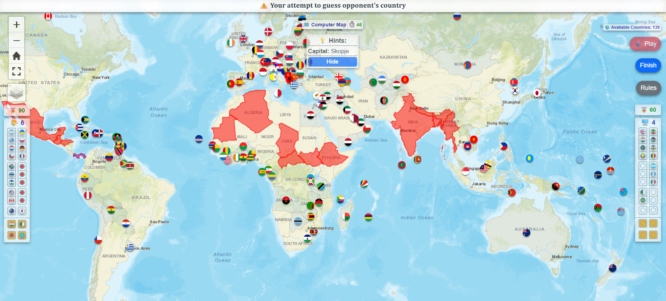Zoom out of the map
The width and height of the screenshot is (666, 301).
(16, 41)
